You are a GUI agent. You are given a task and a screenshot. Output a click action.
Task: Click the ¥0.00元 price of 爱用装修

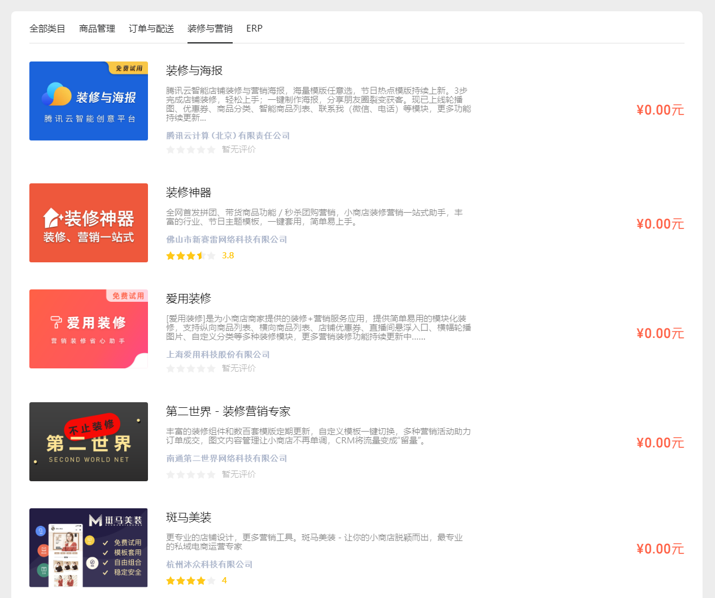[x=660, y=333]
